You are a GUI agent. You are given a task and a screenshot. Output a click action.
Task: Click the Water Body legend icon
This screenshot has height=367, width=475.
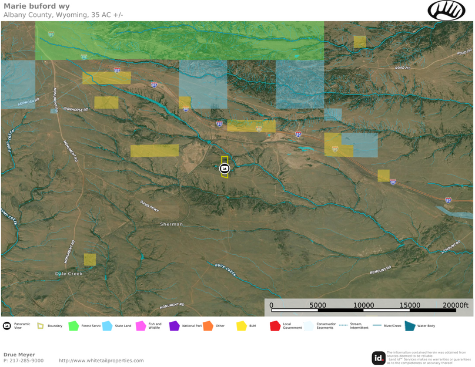(x=409, y=326)
